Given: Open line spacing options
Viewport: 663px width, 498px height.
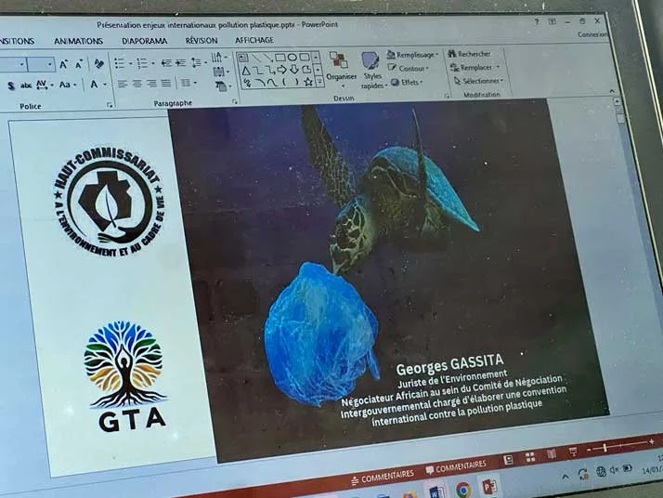Looking at the screenshot, I should point(198,62).
